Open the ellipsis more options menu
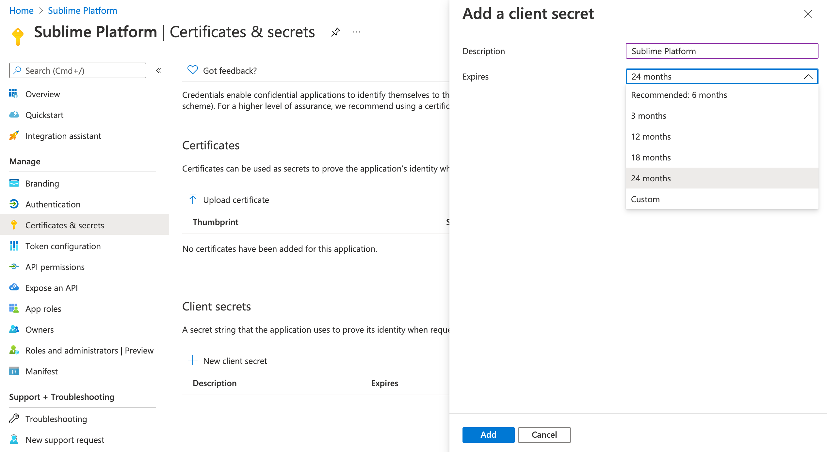Screen dimensions: 827x452 tap(357, 32)
